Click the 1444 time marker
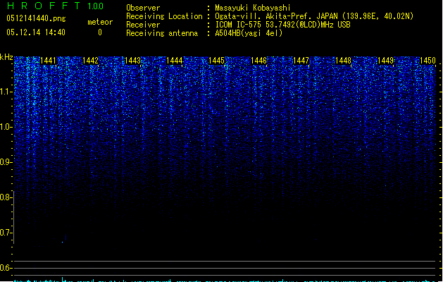Screen dimensions: 443x282 pyautogui.click(x=175, y=61)
